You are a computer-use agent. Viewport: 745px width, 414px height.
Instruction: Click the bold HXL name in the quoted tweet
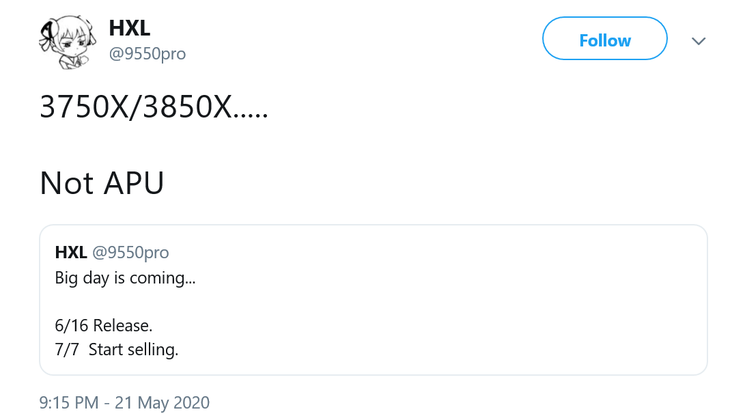click(70, 253)
